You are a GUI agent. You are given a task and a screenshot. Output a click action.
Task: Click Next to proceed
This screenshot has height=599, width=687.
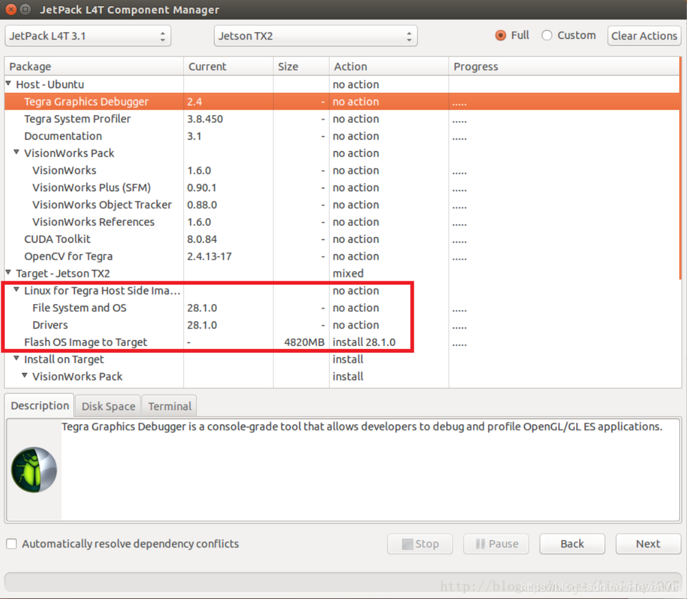point(649,544)
